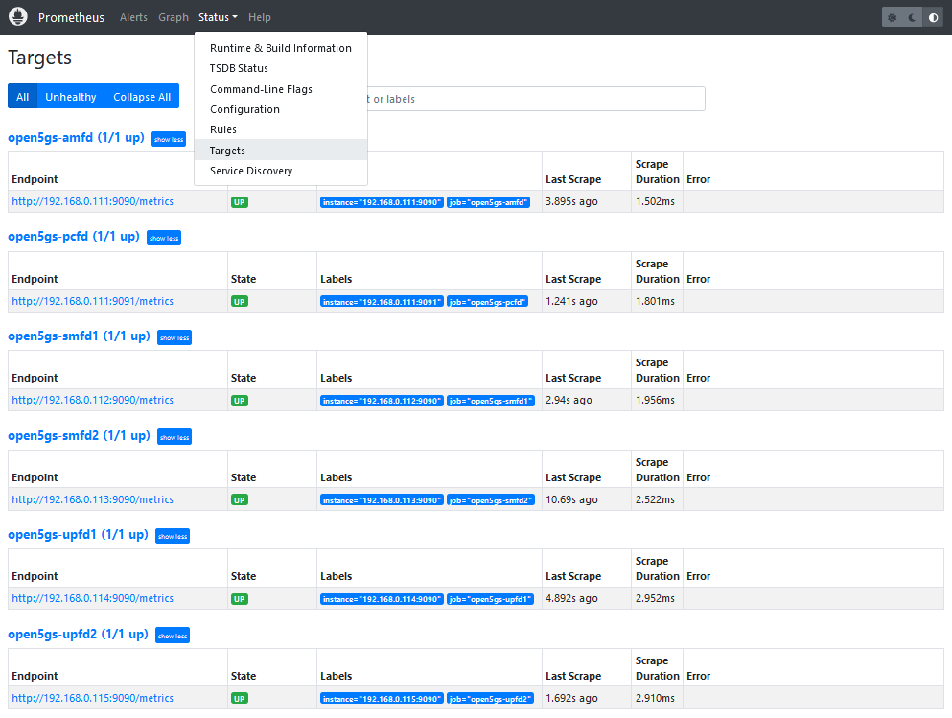952x718 pixels.
Task: Choose Runtime & Build Information
Action: [281, 48]
